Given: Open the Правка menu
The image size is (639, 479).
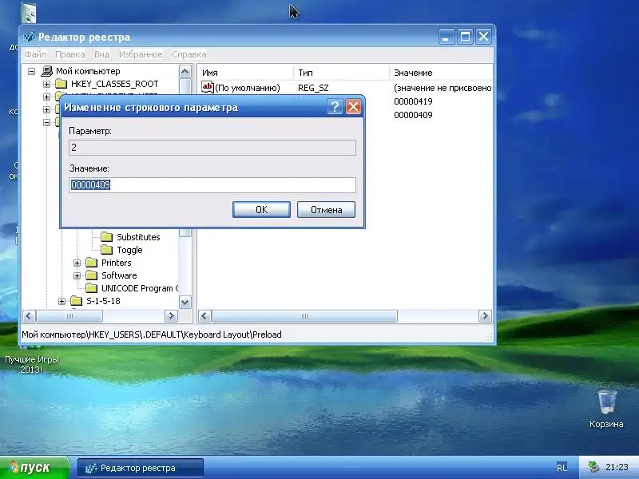Looking at the screenshot, I should tap(70, 54).
